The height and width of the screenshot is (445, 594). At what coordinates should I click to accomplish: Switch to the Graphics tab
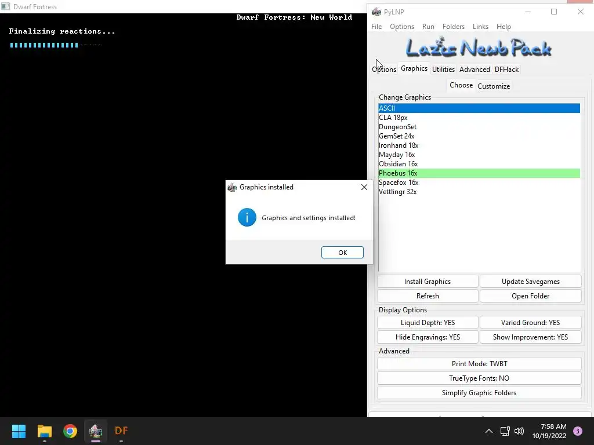tap(414, 68)
